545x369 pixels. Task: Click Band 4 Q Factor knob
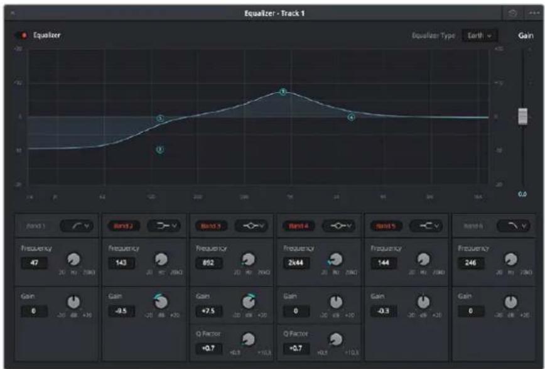click(x=336, y=339)
